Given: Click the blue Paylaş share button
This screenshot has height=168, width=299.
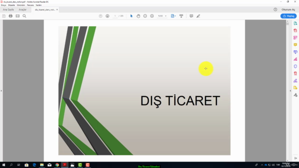Looking at the screenshot, I should 289,16.
